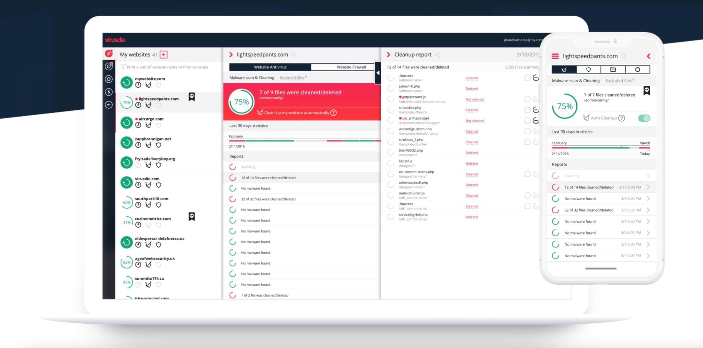Select the phone's settings gear tab

click(x=637, y=70)
